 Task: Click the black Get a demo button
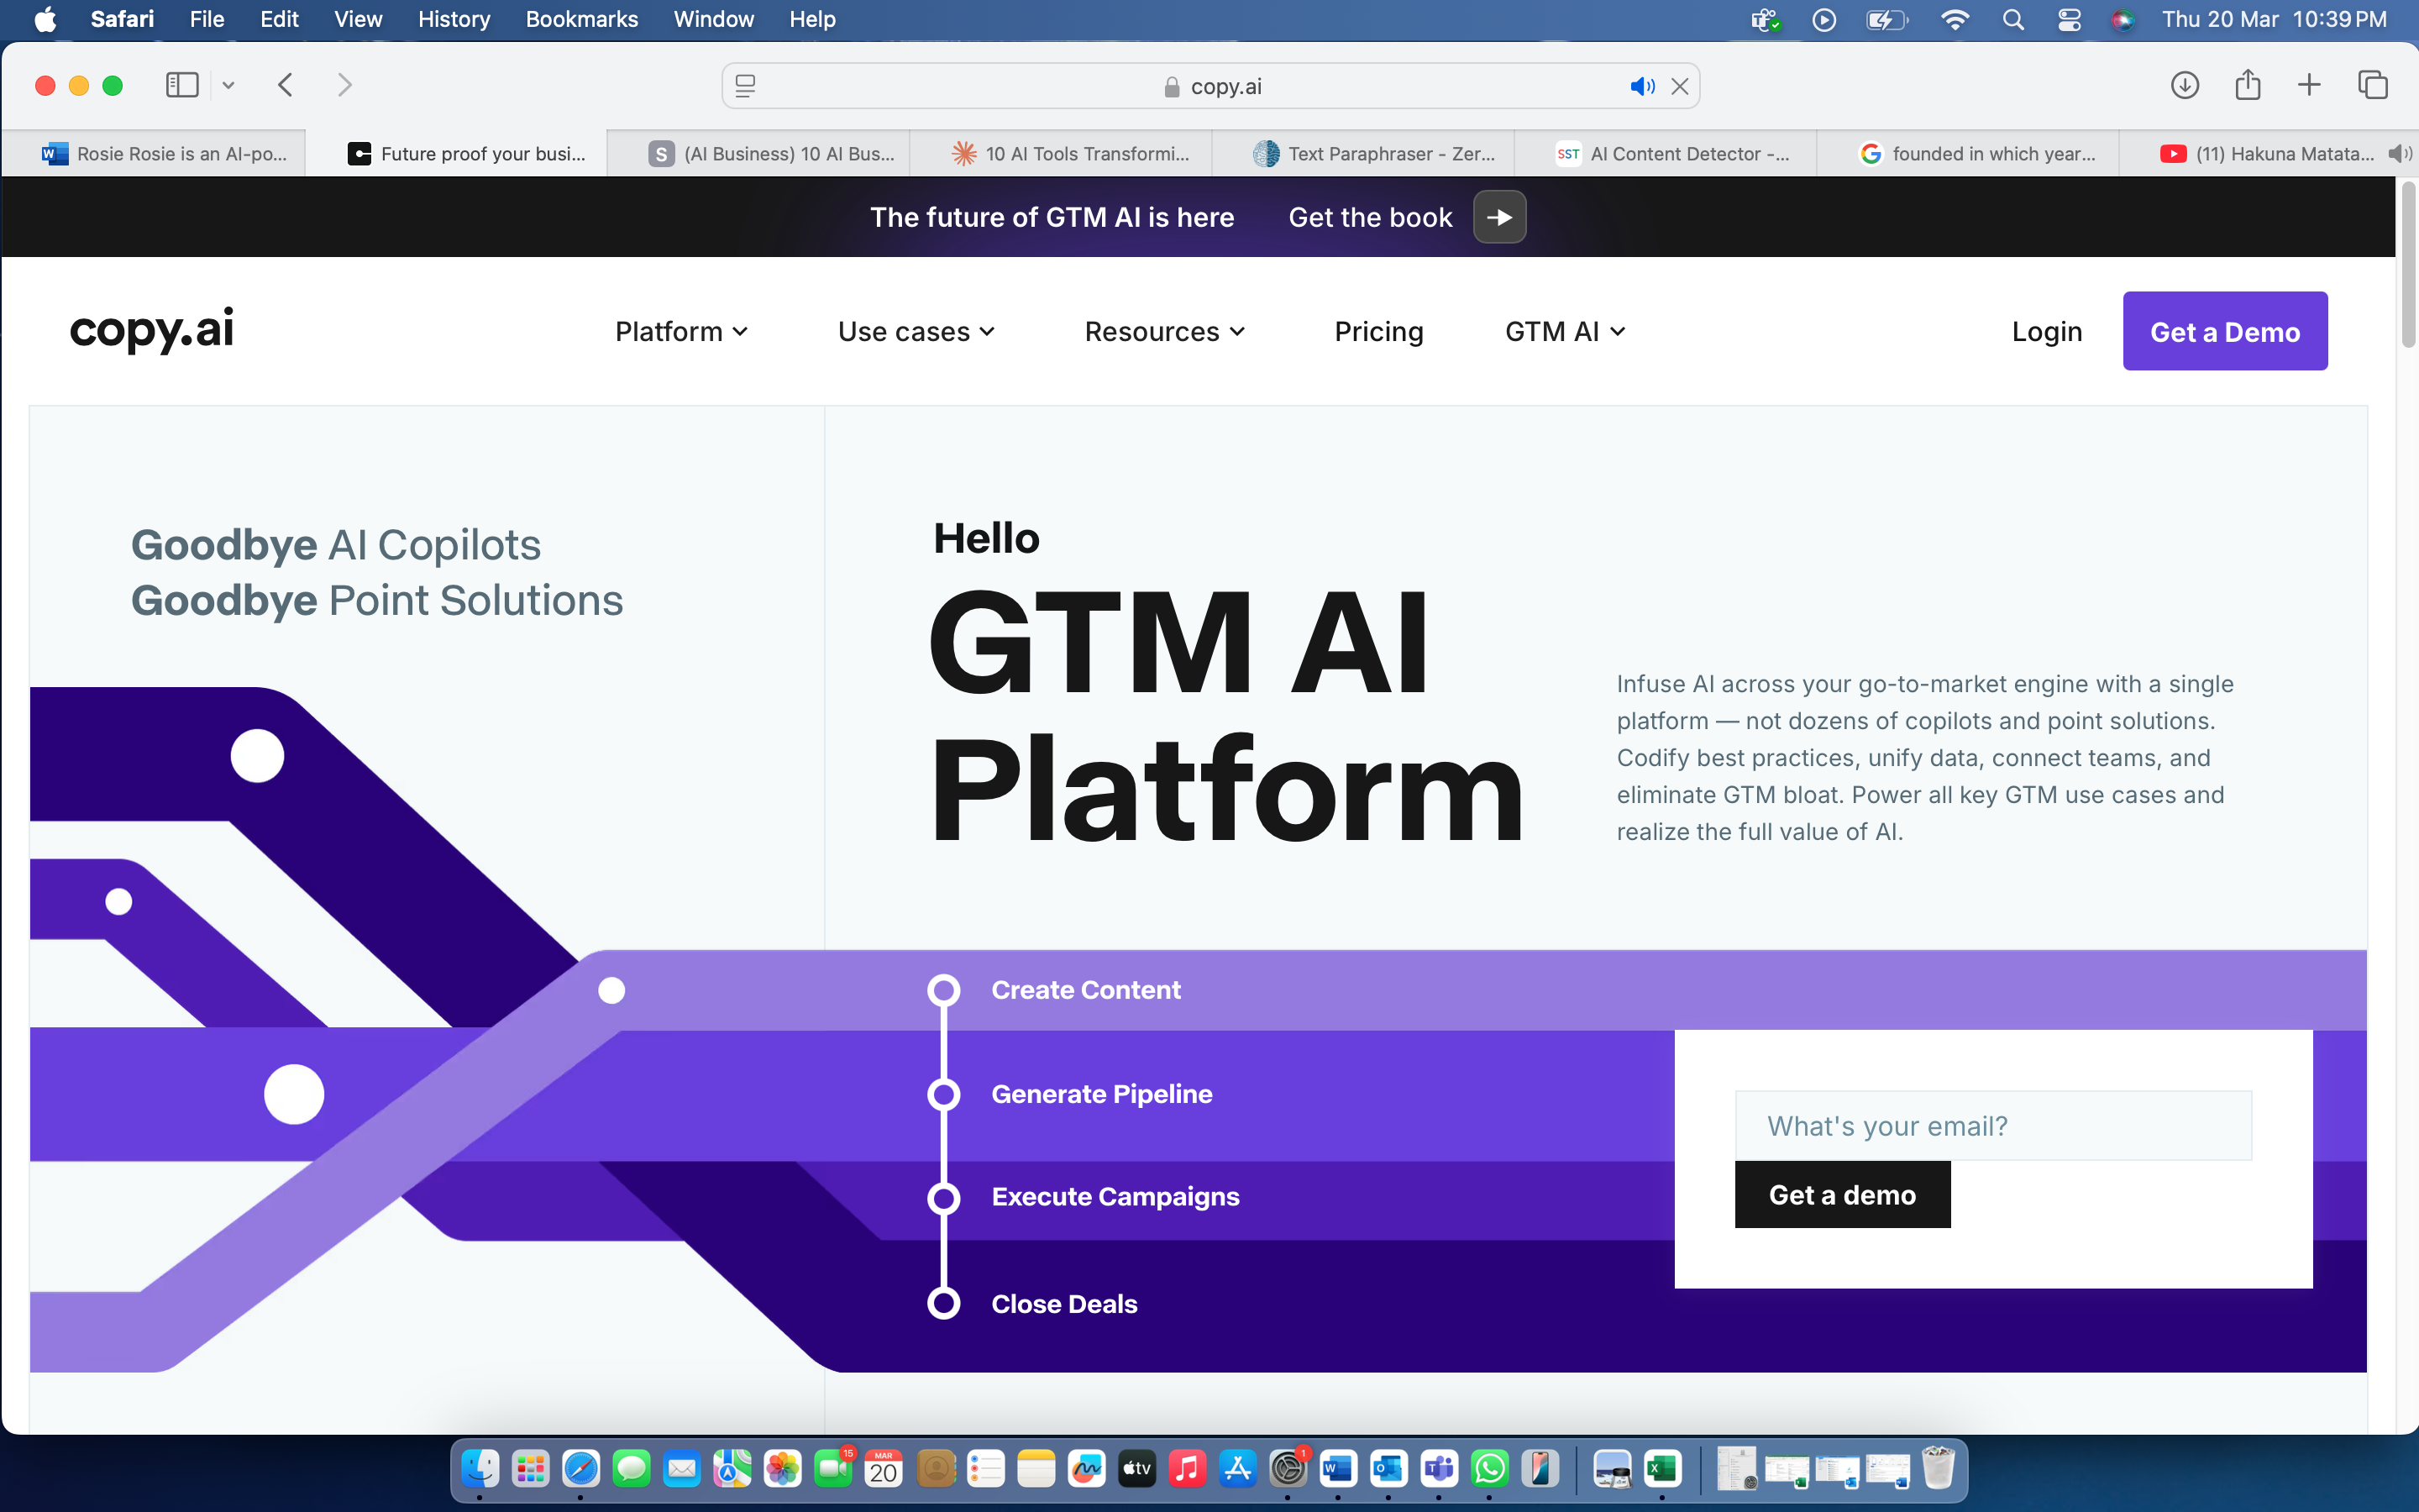click(1842, 1195)
